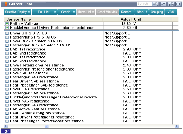Check the Driver Buckle Switch STATUS checkbox
The height and width of the screenshot is (134, 183).
(x=7, y=41)
